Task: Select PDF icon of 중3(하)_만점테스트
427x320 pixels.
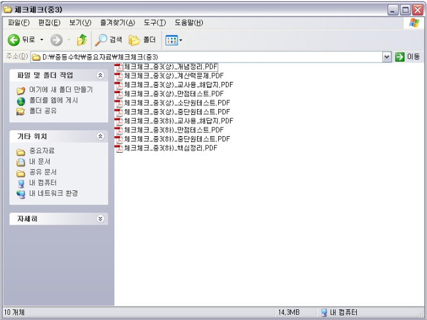Action: [x=119, y=130]
